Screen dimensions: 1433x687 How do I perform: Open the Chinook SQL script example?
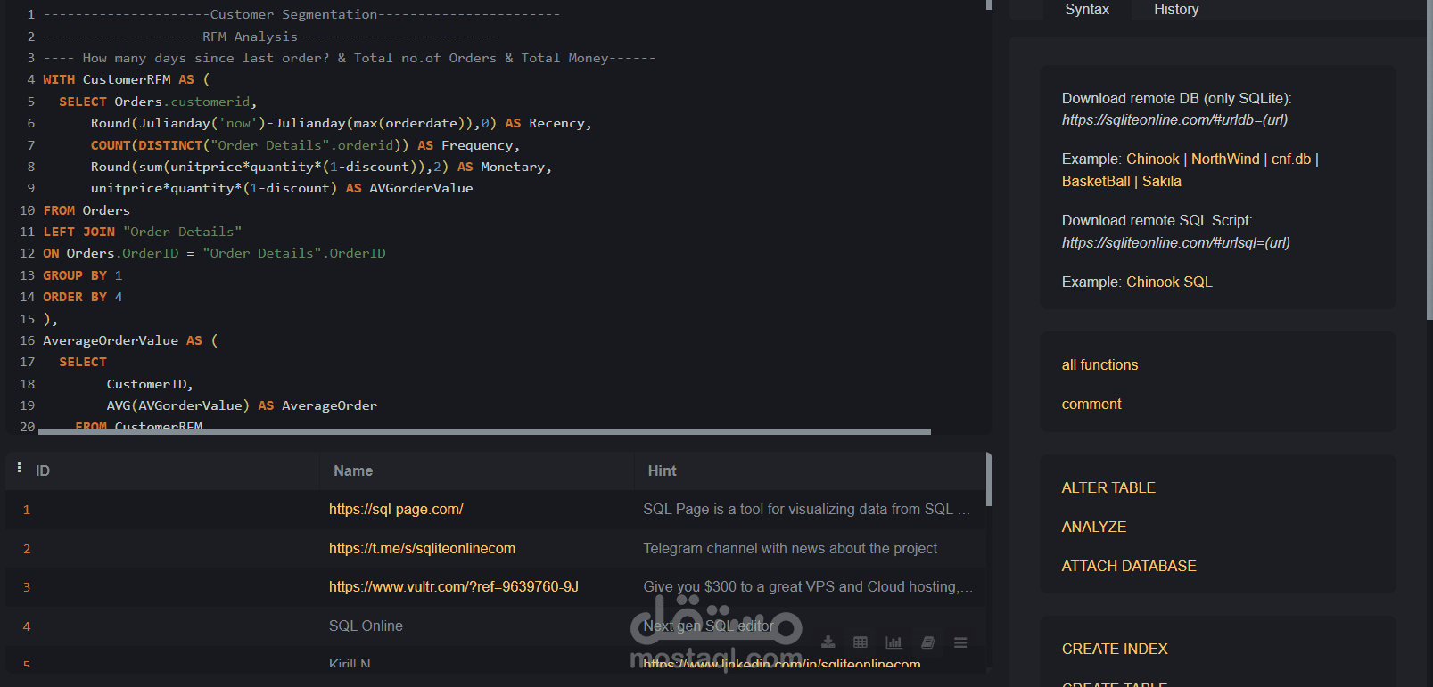pos(1169,282)
